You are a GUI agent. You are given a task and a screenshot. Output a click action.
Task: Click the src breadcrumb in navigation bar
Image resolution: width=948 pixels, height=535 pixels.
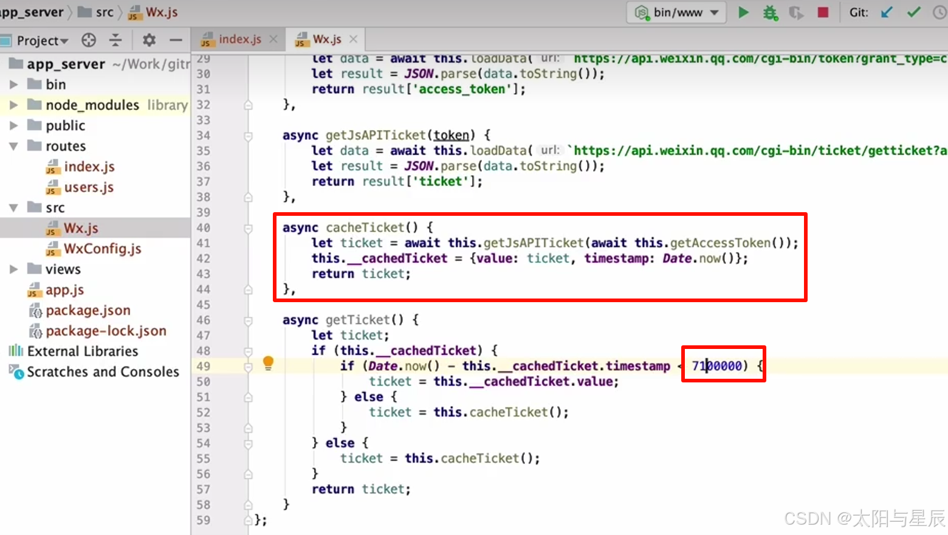coord(96,12)
